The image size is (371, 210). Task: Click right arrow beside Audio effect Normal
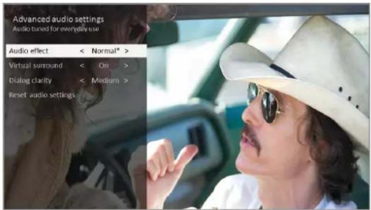[127, 51]
